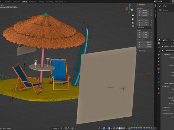
Task: Toggle lock on Location Z
Action: (151, 15)
